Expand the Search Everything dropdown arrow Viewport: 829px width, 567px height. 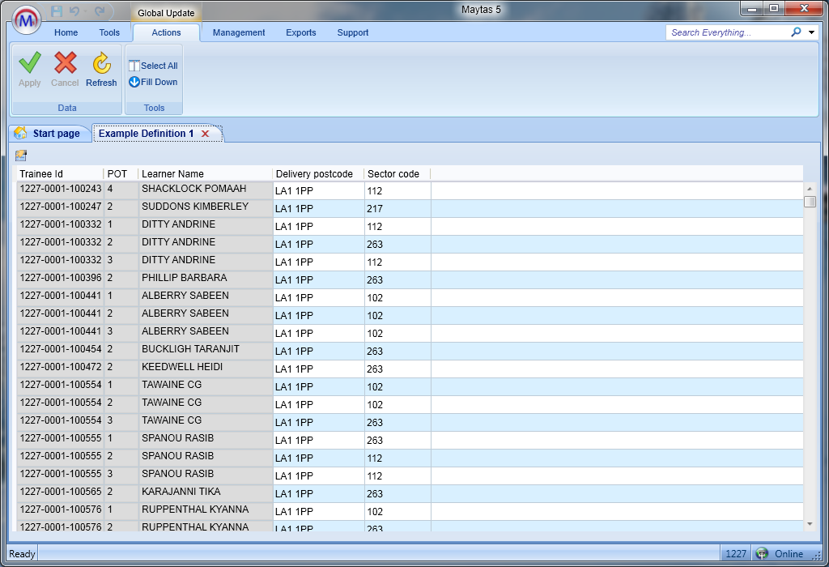click(811, 32)
